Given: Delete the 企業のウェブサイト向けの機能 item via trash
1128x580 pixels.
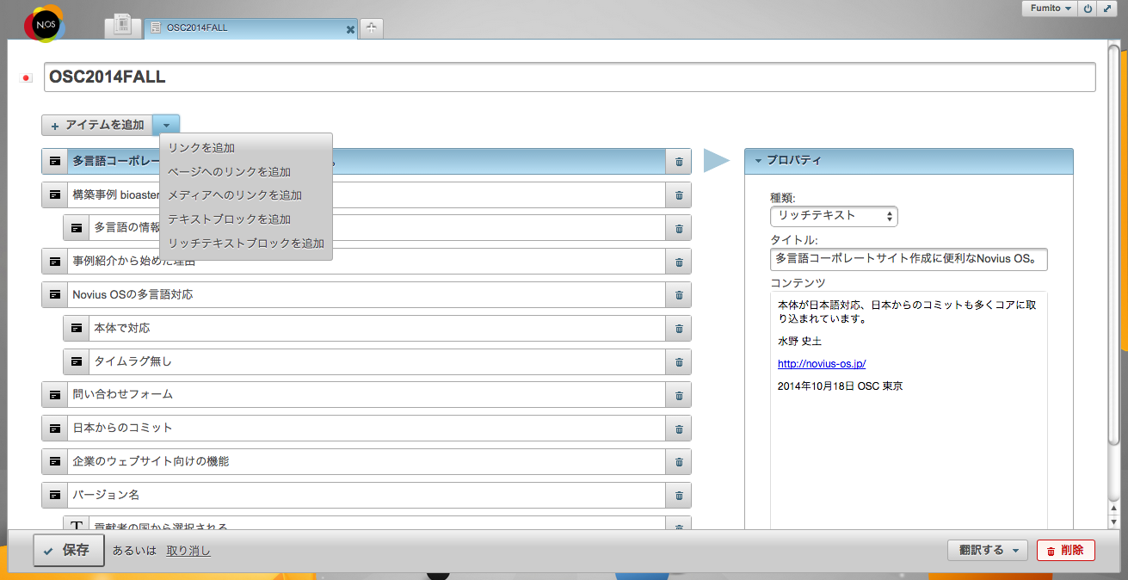Looking at the screenshot, I should tap(679, 461).
